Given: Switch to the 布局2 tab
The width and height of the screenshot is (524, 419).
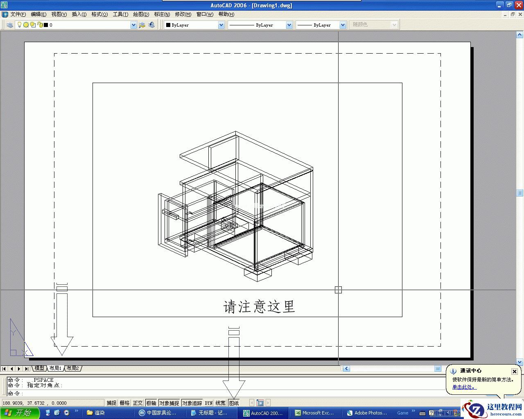Looking at the screenshot, I should 72,368.
